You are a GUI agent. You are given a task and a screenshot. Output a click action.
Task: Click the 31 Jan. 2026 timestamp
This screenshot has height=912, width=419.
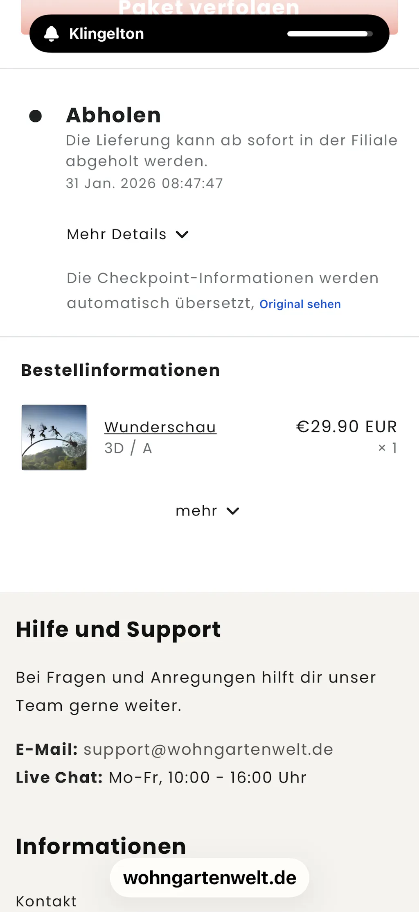(x=144, y=183)
